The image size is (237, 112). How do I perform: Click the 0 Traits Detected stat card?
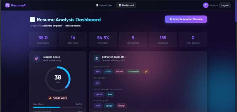click(x=193, y=39)
